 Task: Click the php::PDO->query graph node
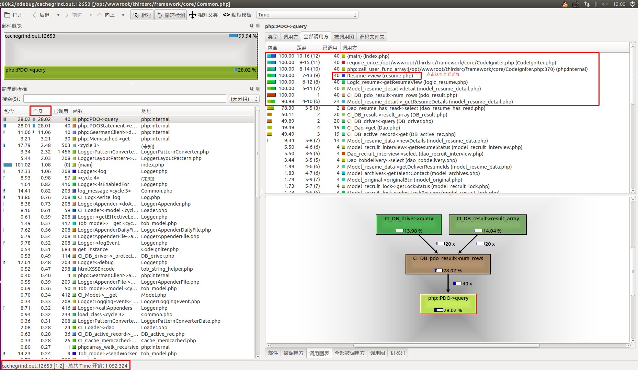pyautogui.click(x=448, y=304)
